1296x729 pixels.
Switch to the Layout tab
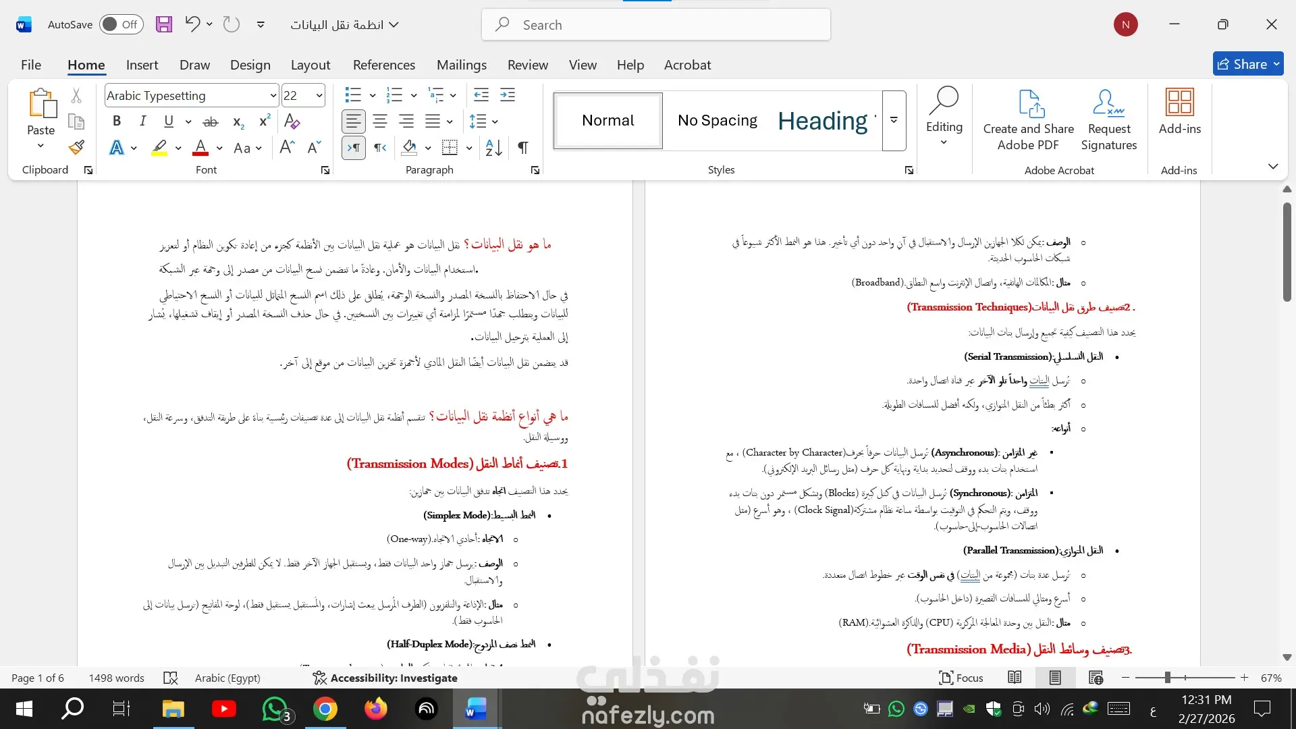click(310, 65)
